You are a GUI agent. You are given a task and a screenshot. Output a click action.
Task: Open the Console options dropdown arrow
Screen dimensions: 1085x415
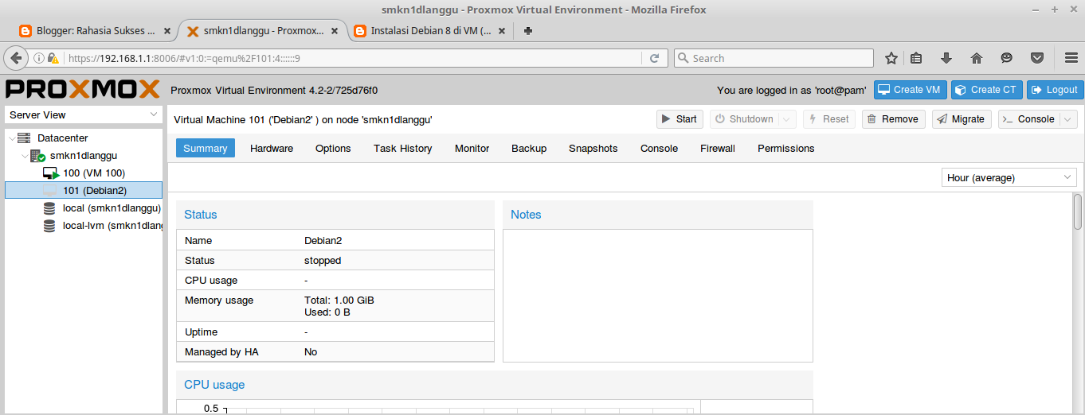point(1068,119)
